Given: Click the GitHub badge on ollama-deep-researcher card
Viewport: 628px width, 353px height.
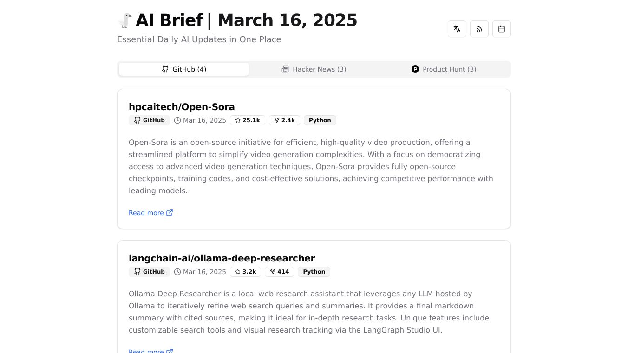Looking at the screenshot, I should [149, 272].
